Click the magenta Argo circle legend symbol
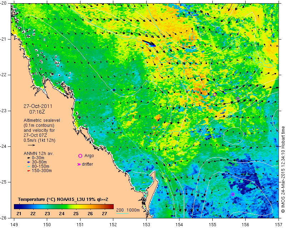The image size is (286, 228). pos(80,156)
